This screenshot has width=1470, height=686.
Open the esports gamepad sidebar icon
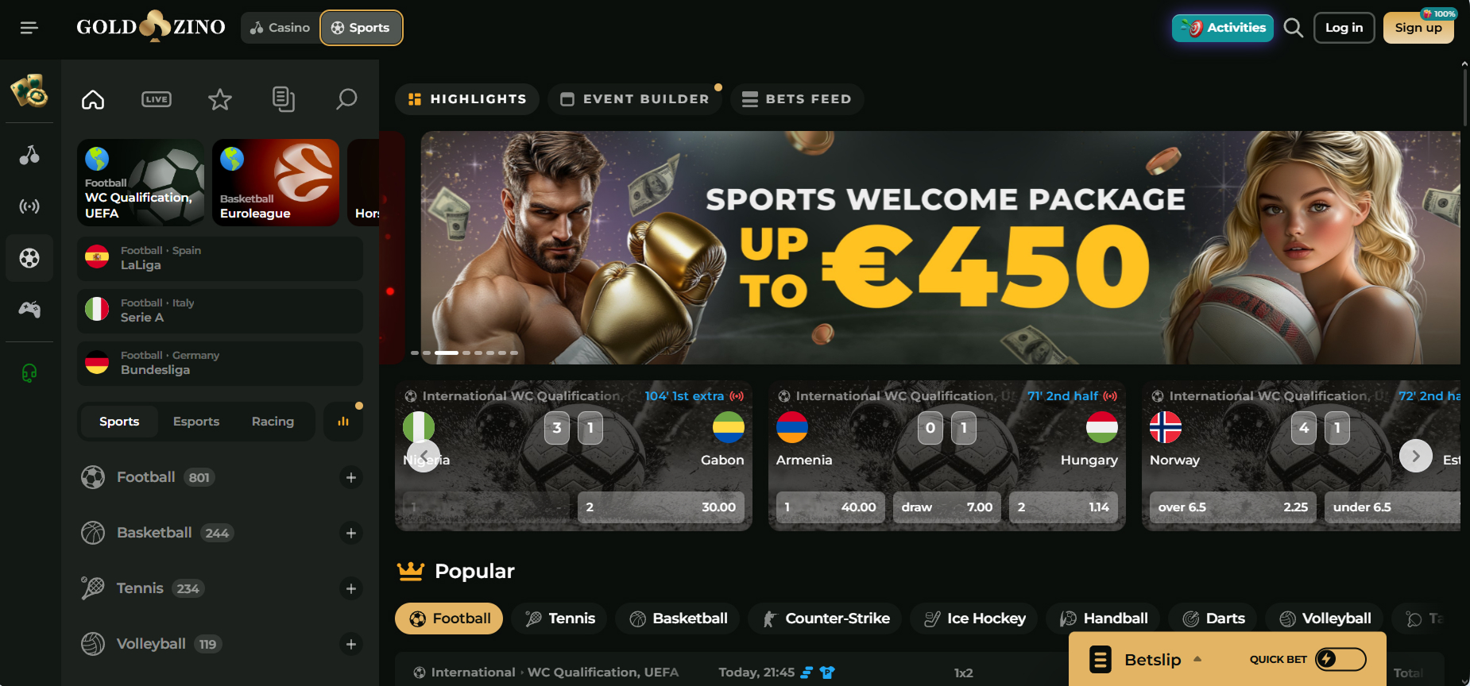coord(29,309)
